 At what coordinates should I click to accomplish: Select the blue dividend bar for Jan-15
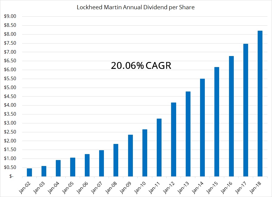point(217,122)
